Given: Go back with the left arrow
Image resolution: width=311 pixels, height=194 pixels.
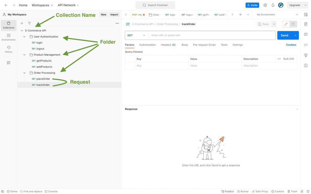Looking at the screenshot, I should tap(6, 5).
